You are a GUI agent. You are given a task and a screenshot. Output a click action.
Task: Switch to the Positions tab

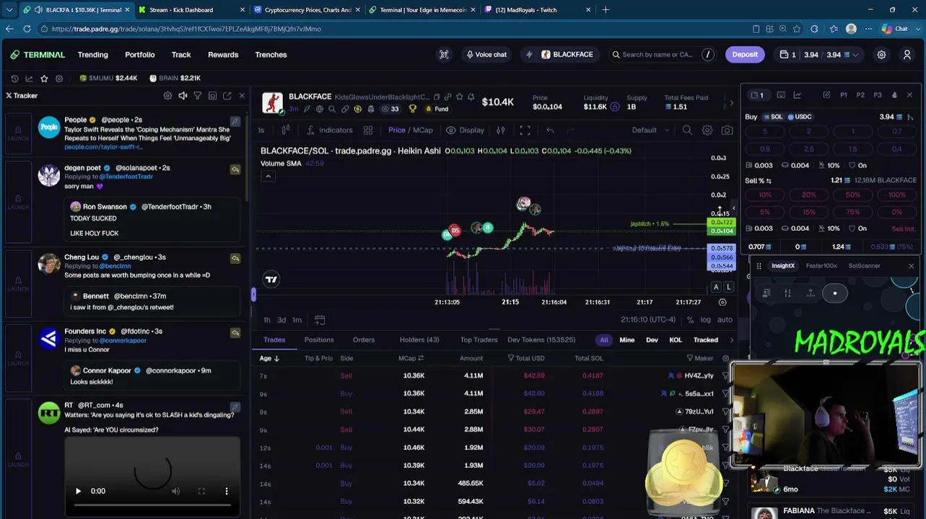point(319,340)
